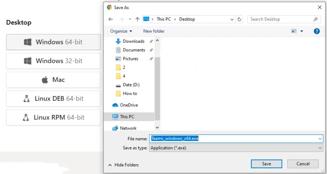Download Mac version on web page
The height and width of the screenshot is (174, 327).
point(54,80)
